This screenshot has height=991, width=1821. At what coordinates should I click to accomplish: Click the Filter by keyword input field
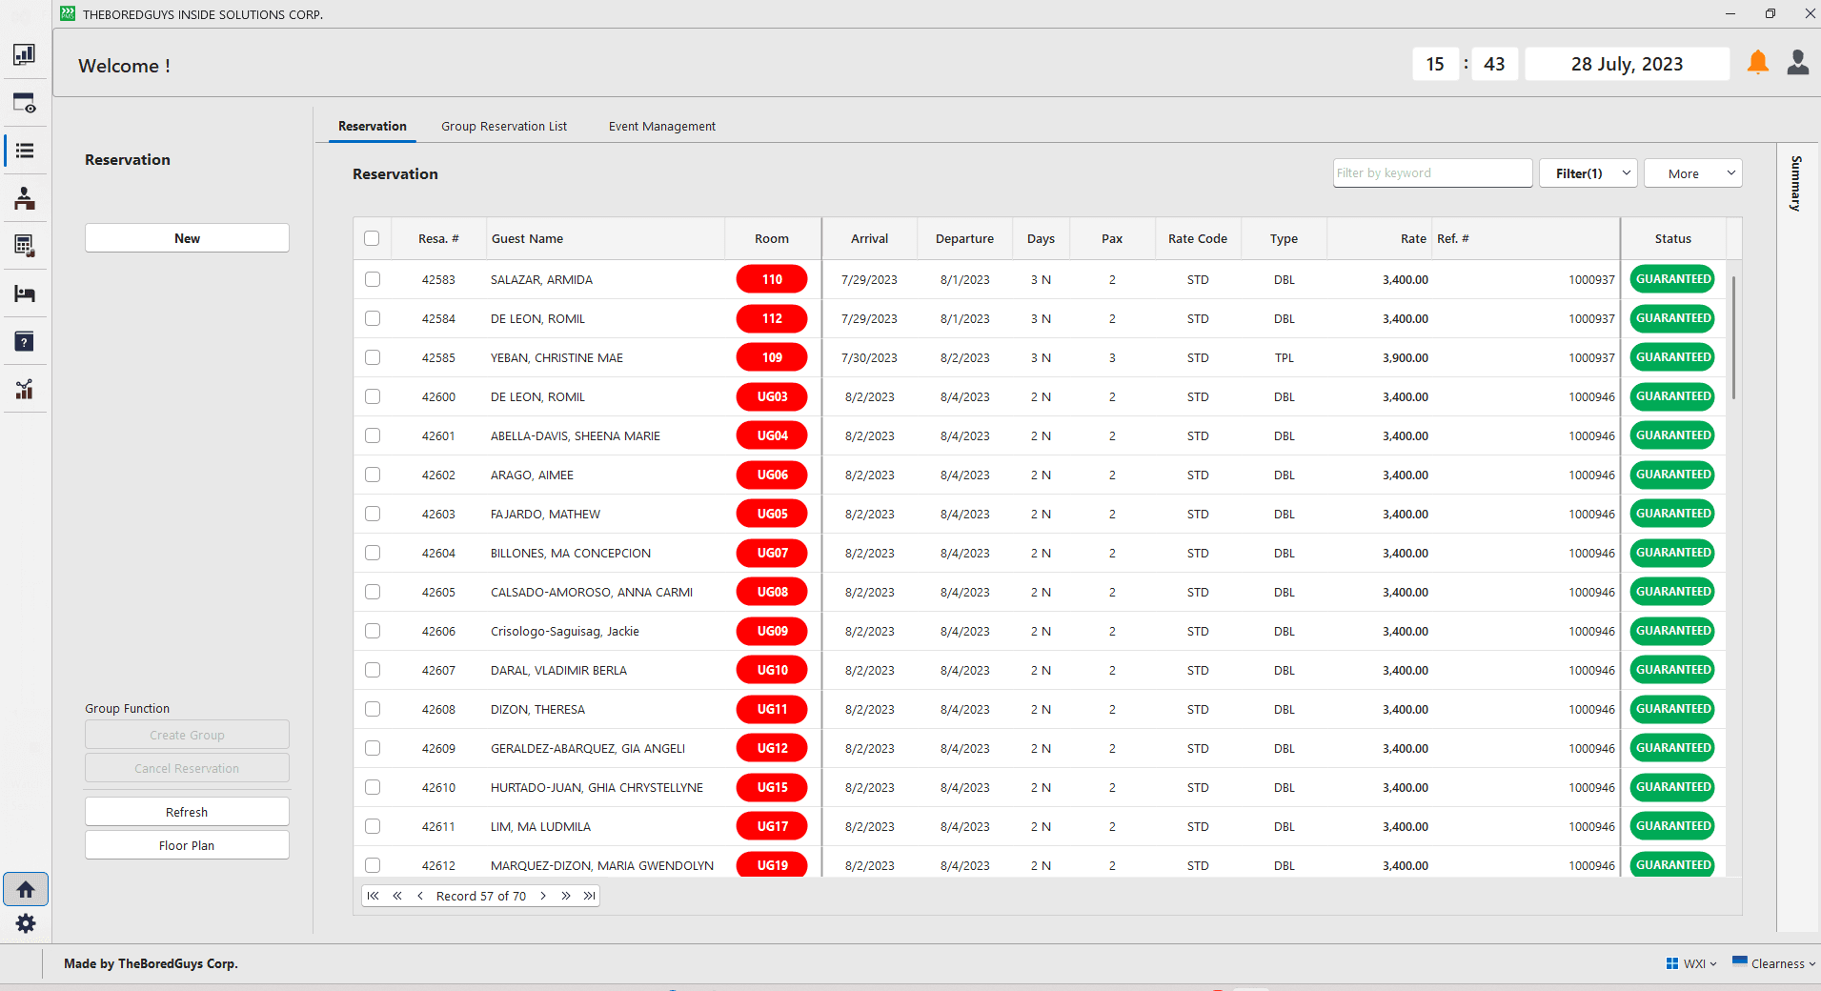(x=1431, y=173)
